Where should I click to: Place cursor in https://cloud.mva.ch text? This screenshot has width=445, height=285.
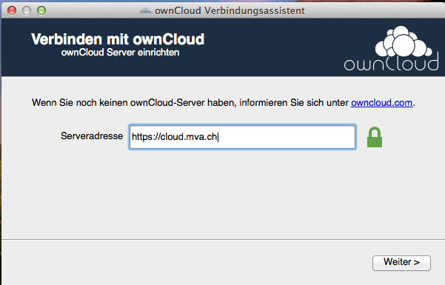click(174, 137)
